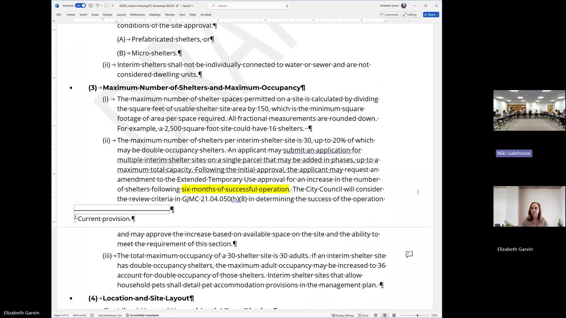
Task: Switch to Read Mode view icon
Action: [x=376, y=315]
